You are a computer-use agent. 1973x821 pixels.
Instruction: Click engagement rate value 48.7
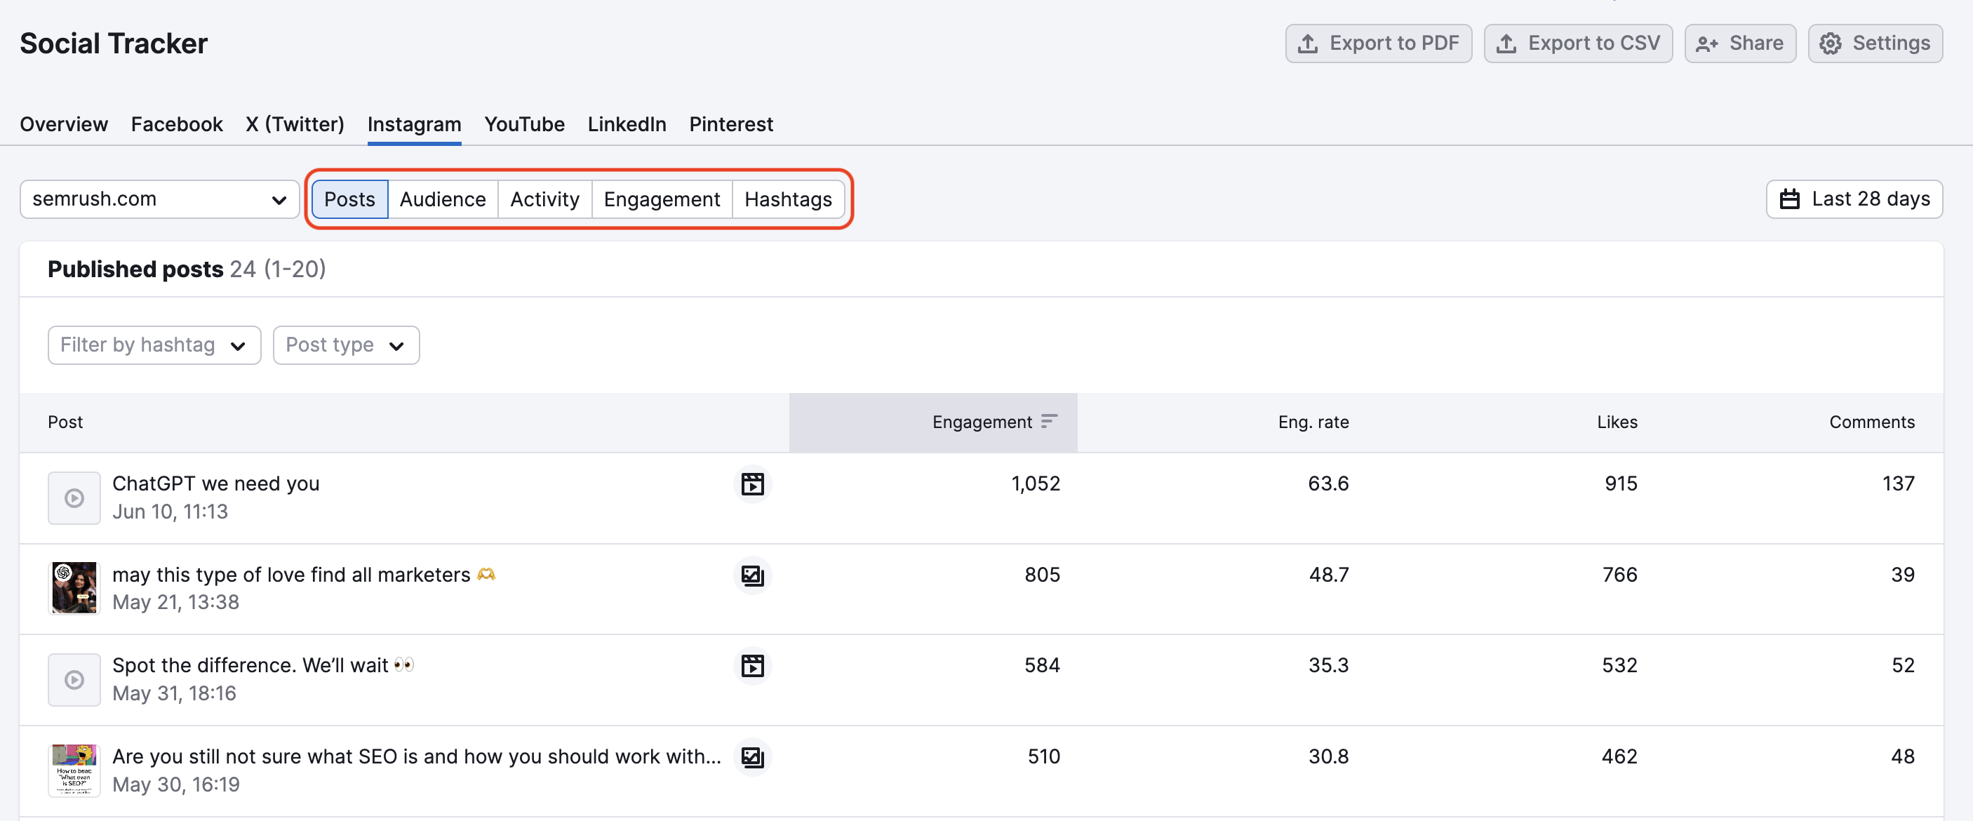pyautogui.click(x=1329, y=575)
